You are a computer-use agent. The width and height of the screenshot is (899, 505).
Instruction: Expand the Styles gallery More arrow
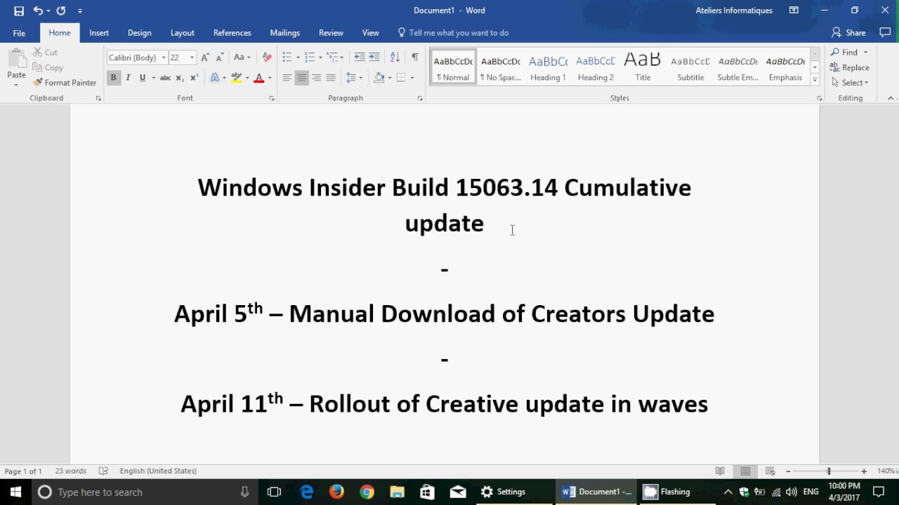[x=815, y=80]
